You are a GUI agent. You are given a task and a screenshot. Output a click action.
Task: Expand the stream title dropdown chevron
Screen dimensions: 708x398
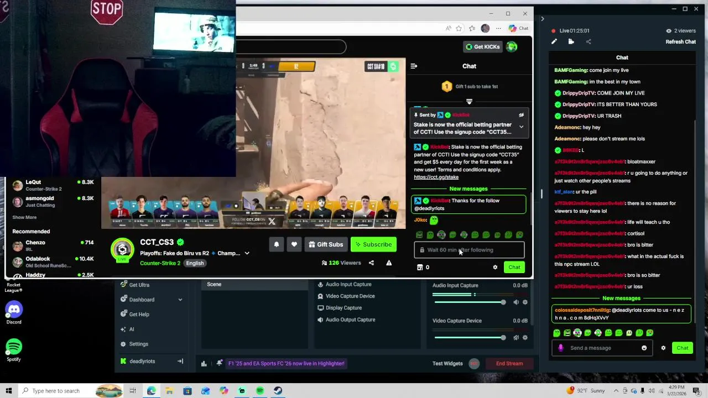tap(247, 253)
